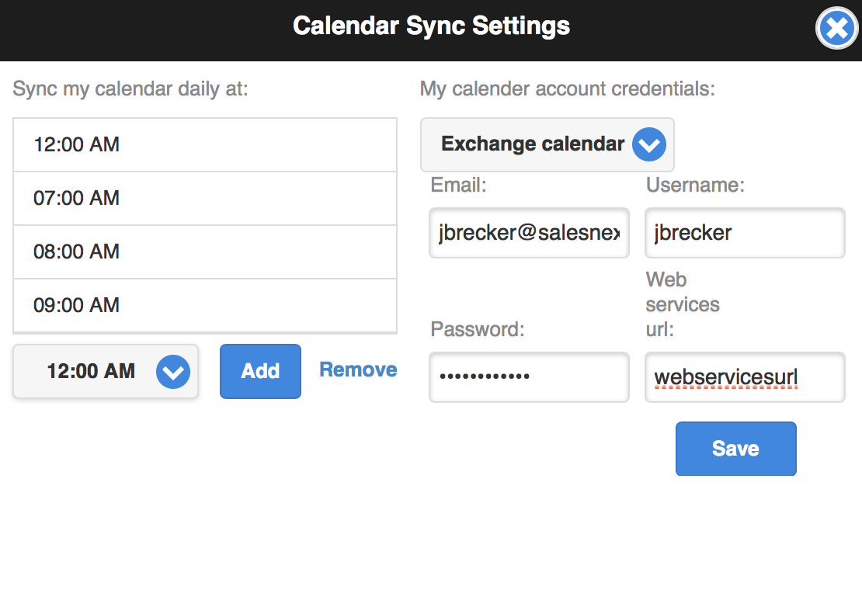This screenshot has height=607, width=862.
Task: Select the 09:00 AM sync time entry
Action: click(x=204, y=305)
